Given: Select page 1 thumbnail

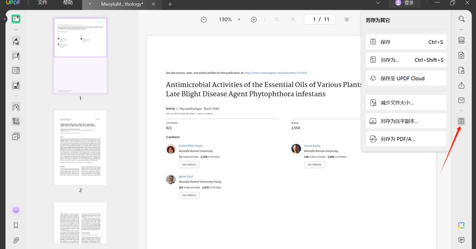Looking at the screenshot, I should tap(80, 55).
